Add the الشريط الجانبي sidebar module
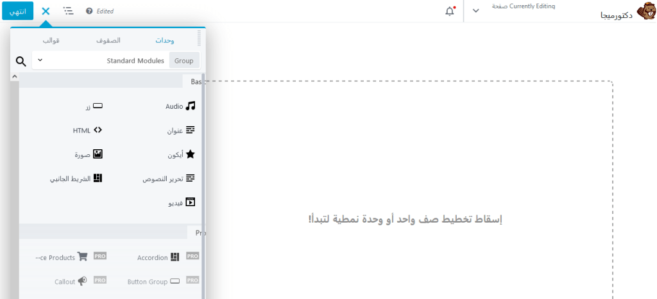The image size is (657, 299). [76, 179]
